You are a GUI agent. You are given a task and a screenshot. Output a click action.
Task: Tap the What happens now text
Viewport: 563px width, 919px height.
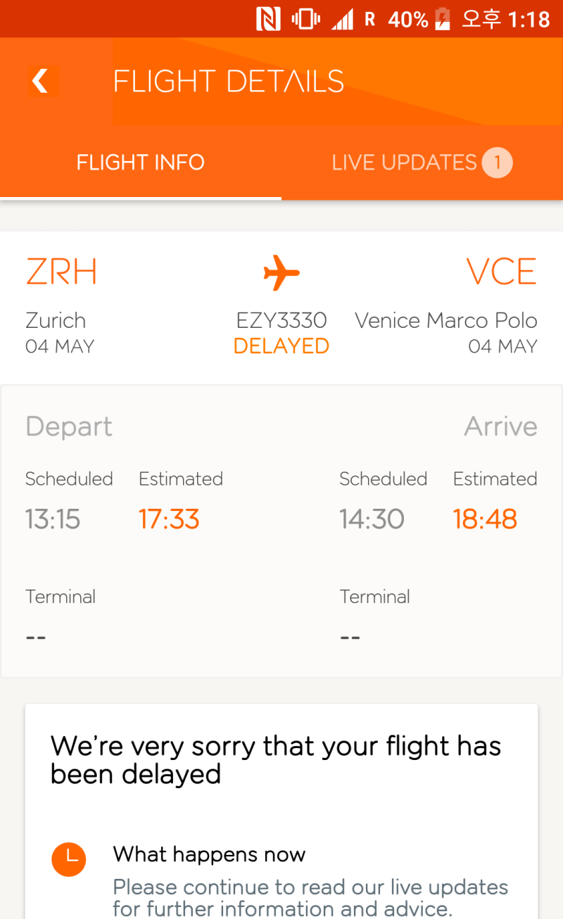(x=209, y=854)
